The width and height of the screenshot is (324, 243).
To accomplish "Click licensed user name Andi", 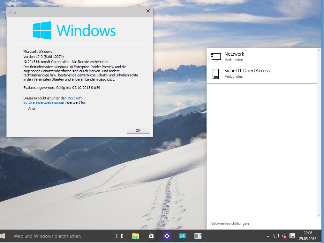I will pos(32,108).
